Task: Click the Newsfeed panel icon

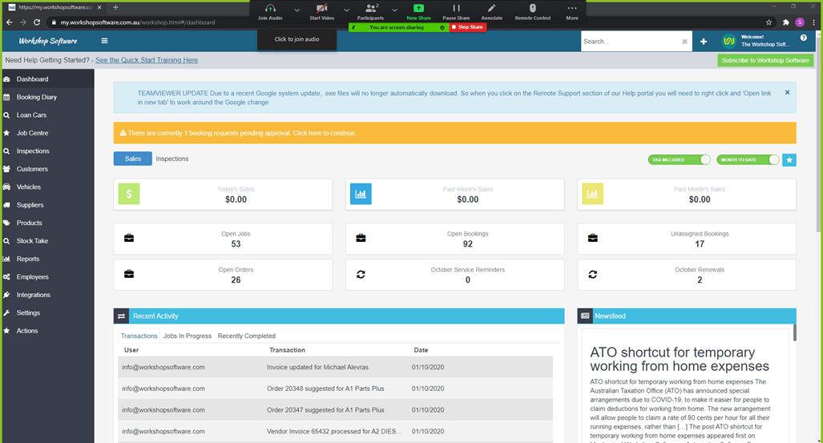Action: tap(585, 316)
